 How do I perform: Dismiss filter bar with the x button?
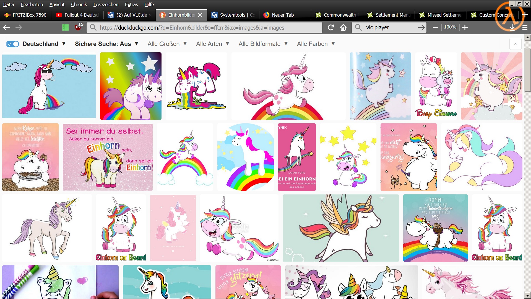coord(515,44)
